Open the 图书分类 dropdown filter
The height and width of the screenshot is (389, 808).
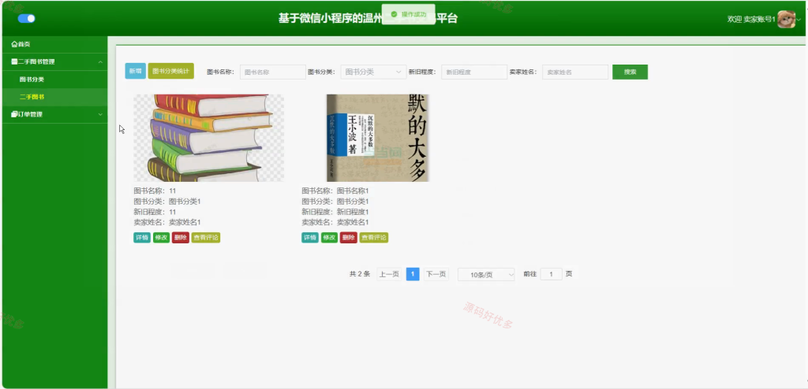point(373,72)
